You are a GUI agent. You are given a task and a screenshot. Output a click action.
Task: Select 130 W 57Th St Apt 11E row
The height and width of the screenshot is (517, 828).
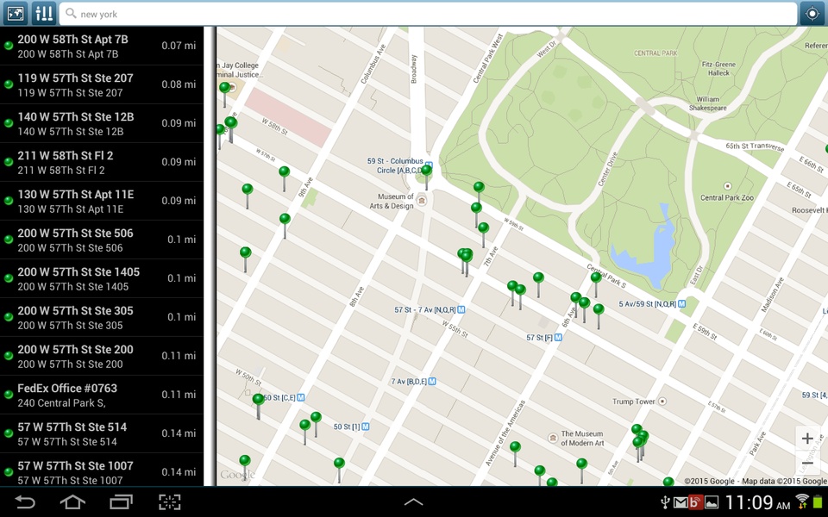[x=102, y=201]
